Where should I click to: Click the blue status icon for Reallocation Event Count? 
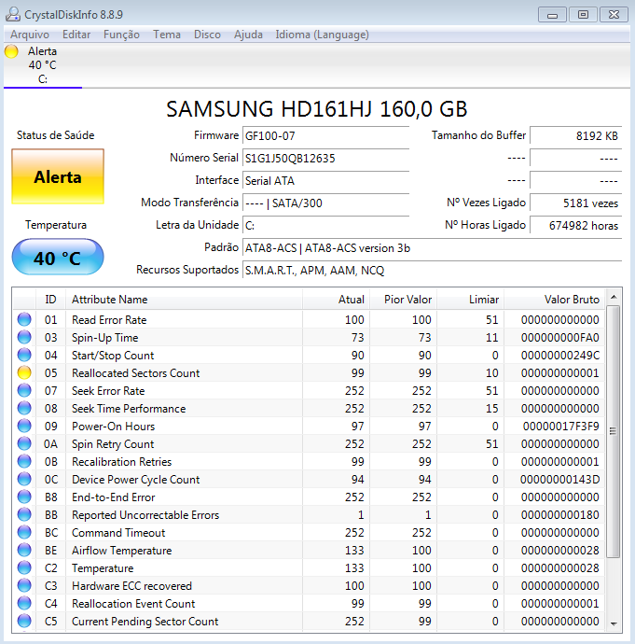24,603
